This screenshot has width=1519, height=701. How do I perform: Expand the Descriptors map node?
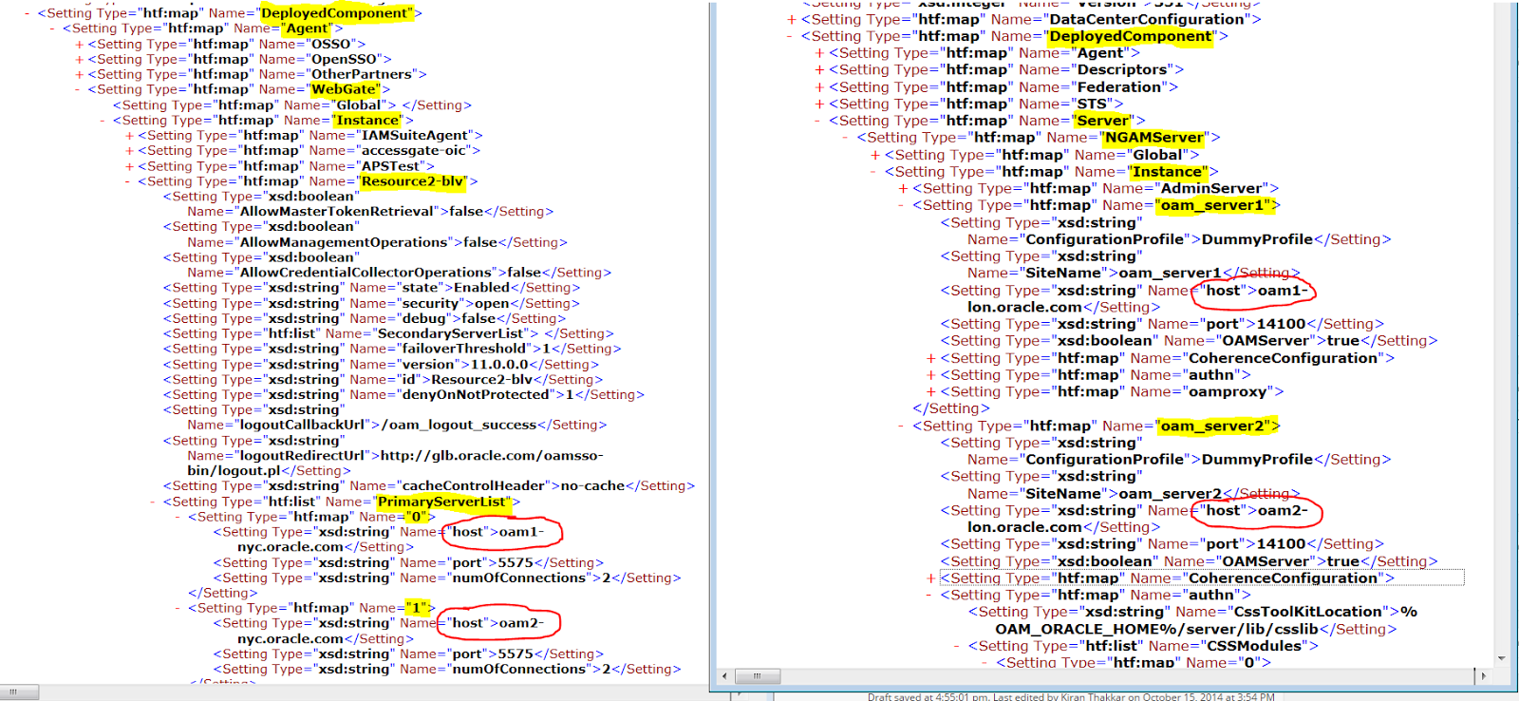(819, 69)
